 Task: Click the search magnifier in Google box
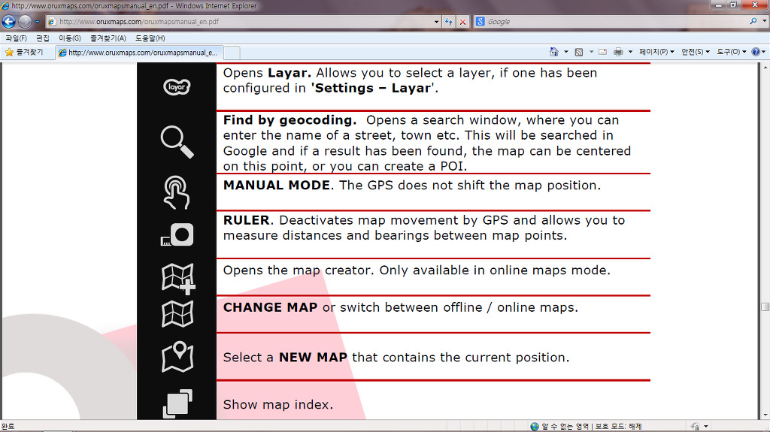click(753, 22)
